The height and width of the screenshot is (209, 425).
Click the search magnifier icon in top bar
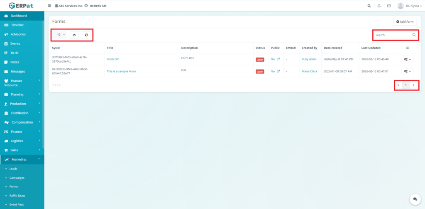pyautogui.click(x=369, y=6)
